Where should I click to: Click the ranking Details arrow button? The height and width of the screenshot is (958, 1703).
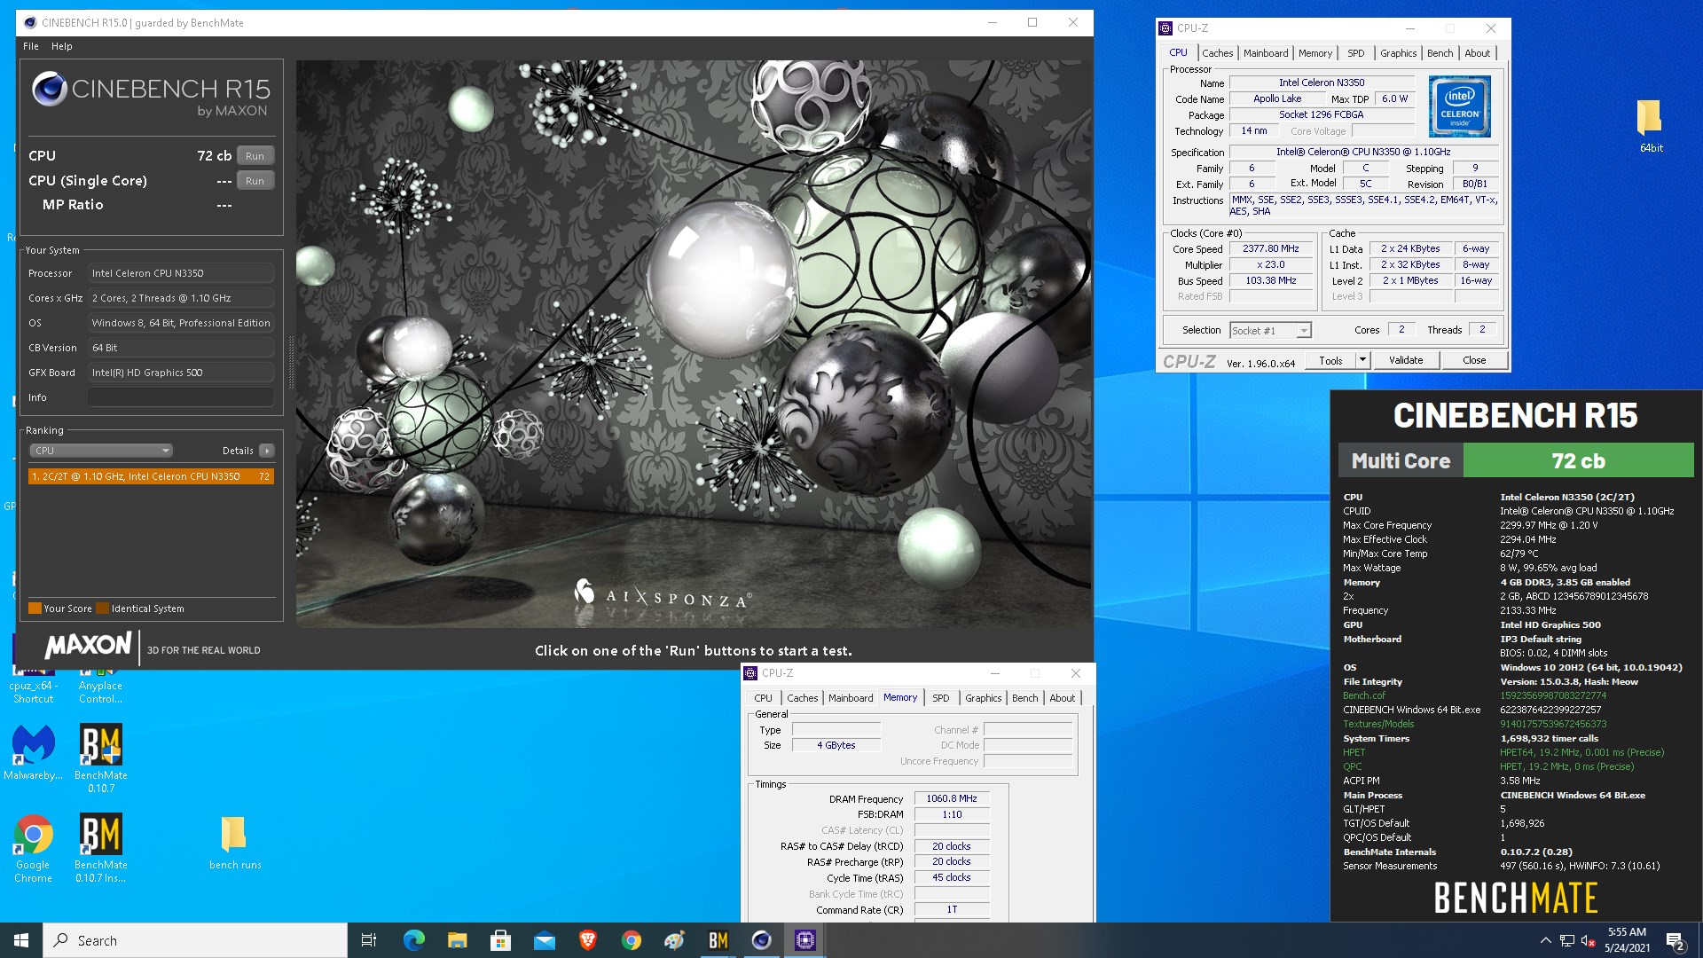[266, 451]
